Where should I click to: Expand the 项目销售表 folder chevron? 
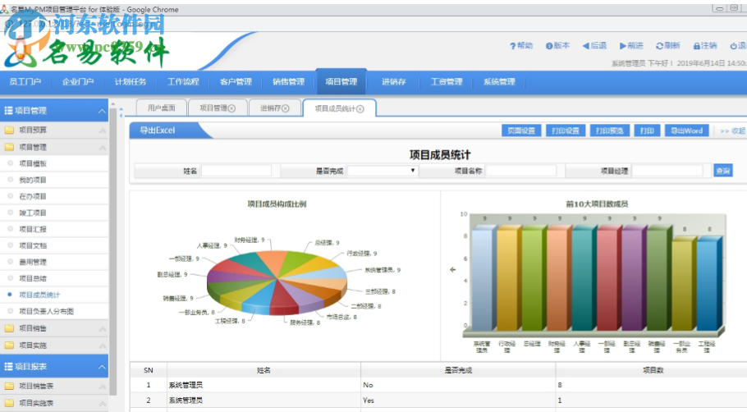[x=102, y=387]
